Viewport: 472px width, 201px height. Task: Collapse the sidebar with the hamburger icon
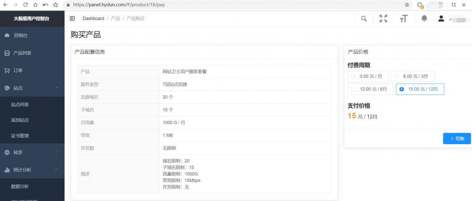(x=72, y=18)
